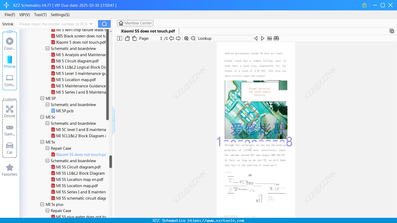Viewport: 397px width, 223px height.
Task: Open the Tool(T) menu
Action: 40,15
